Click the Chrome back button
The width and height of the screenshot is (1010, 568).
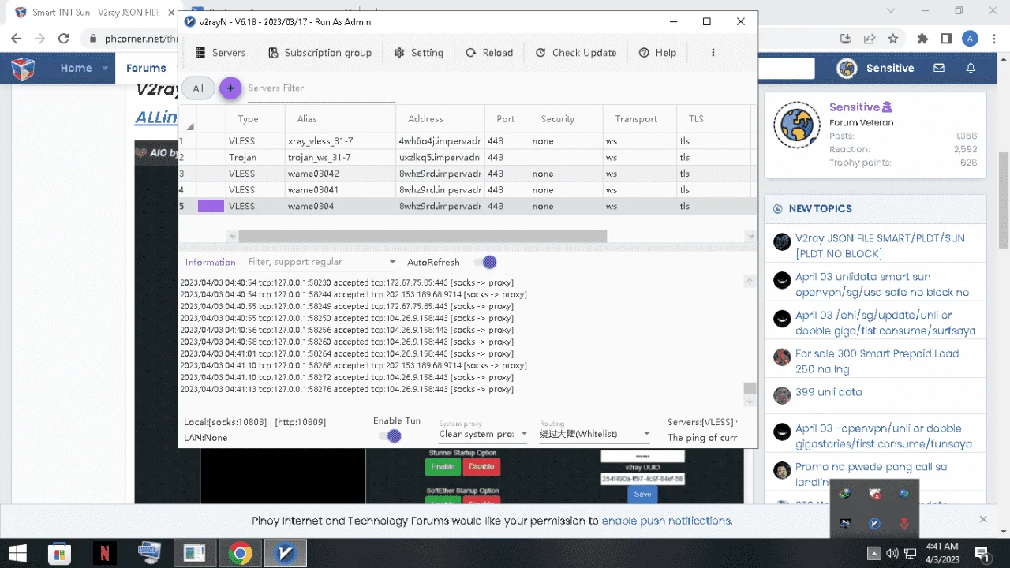click(16, 38)
